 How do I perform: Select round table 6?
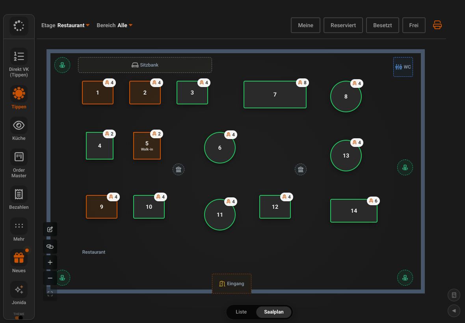pyautogui.click(x=220, y=148)
